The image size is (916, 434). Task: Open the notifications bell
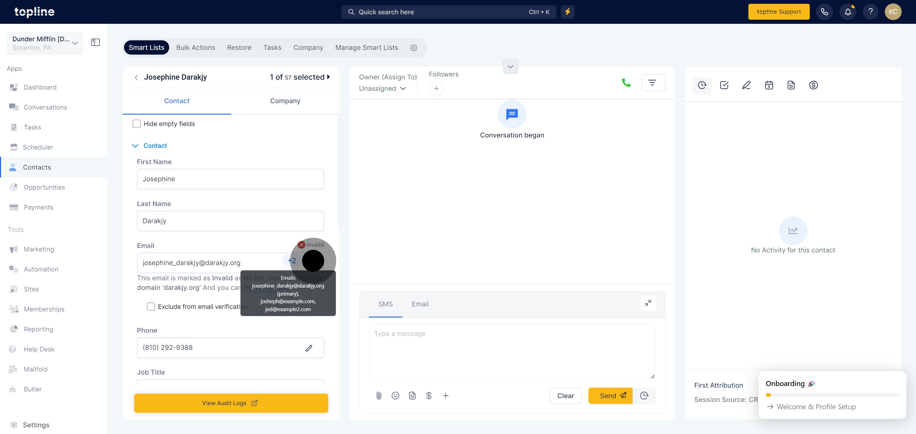(848, 12)
